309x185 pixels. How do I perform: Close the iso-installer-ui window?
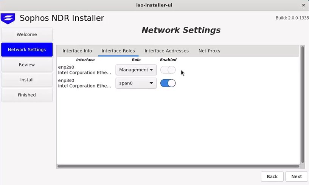[x=303, y=5]
